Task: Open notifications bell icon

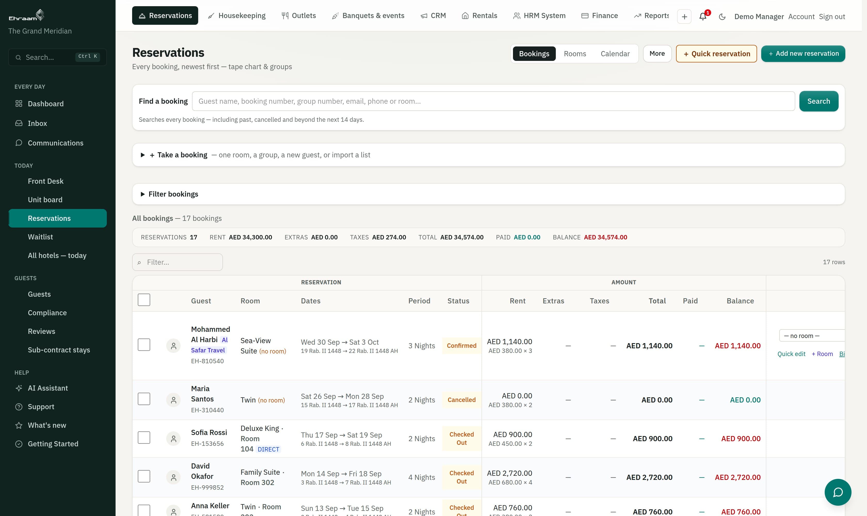Action: pyautogui.click(x=703, y=16)
